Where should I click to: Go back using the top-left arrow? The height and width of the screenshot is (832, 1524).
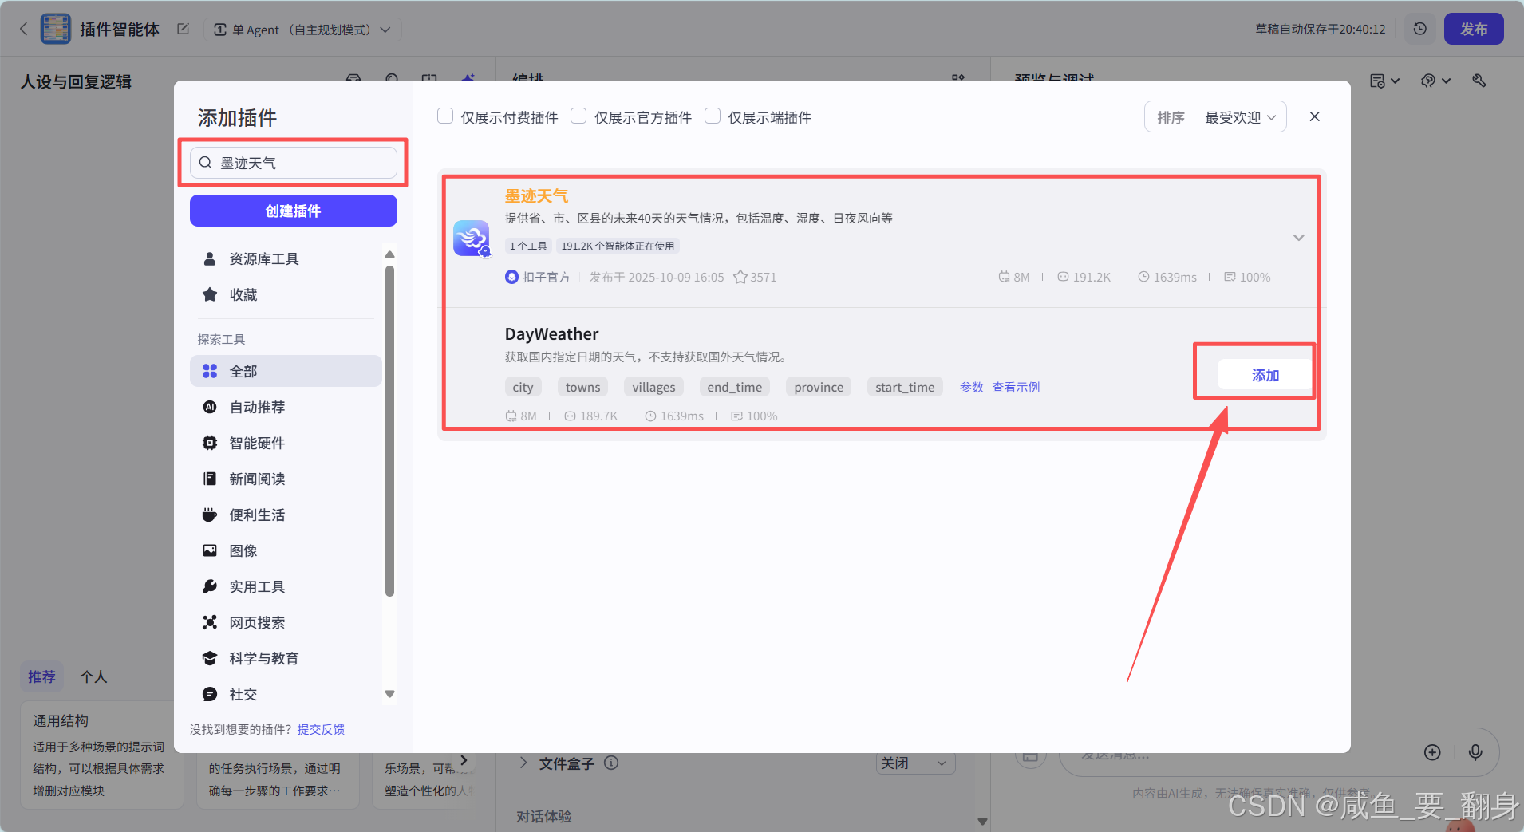(23, 30)
